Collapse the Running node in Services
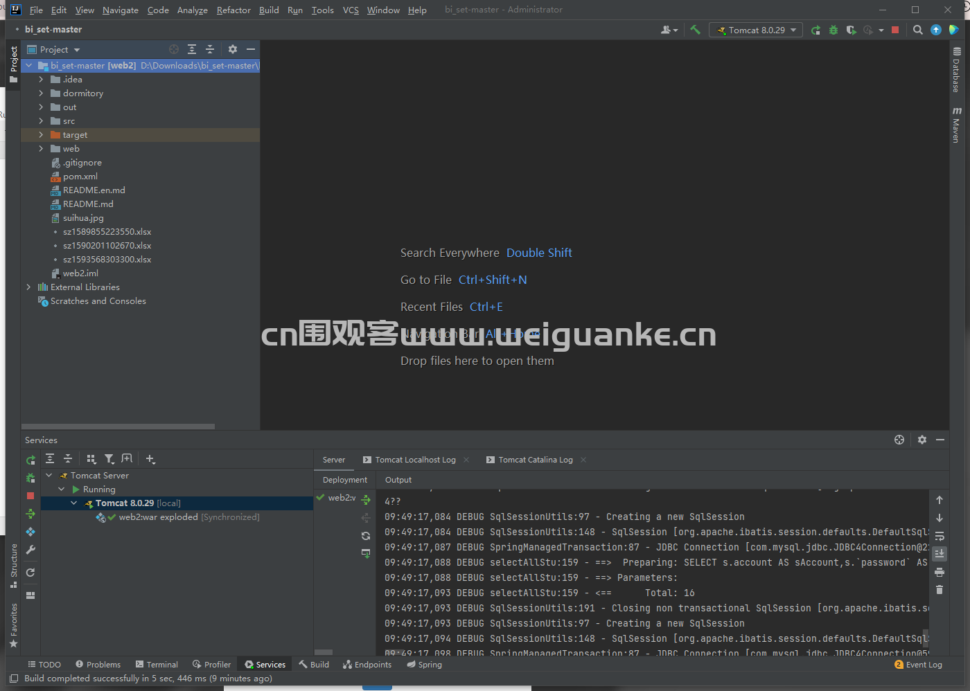 point(62,489)
